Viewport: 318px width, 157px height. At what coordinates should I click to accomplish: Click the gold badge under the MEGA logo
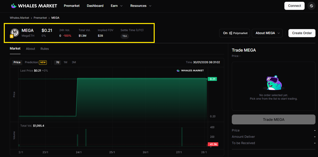11,37
